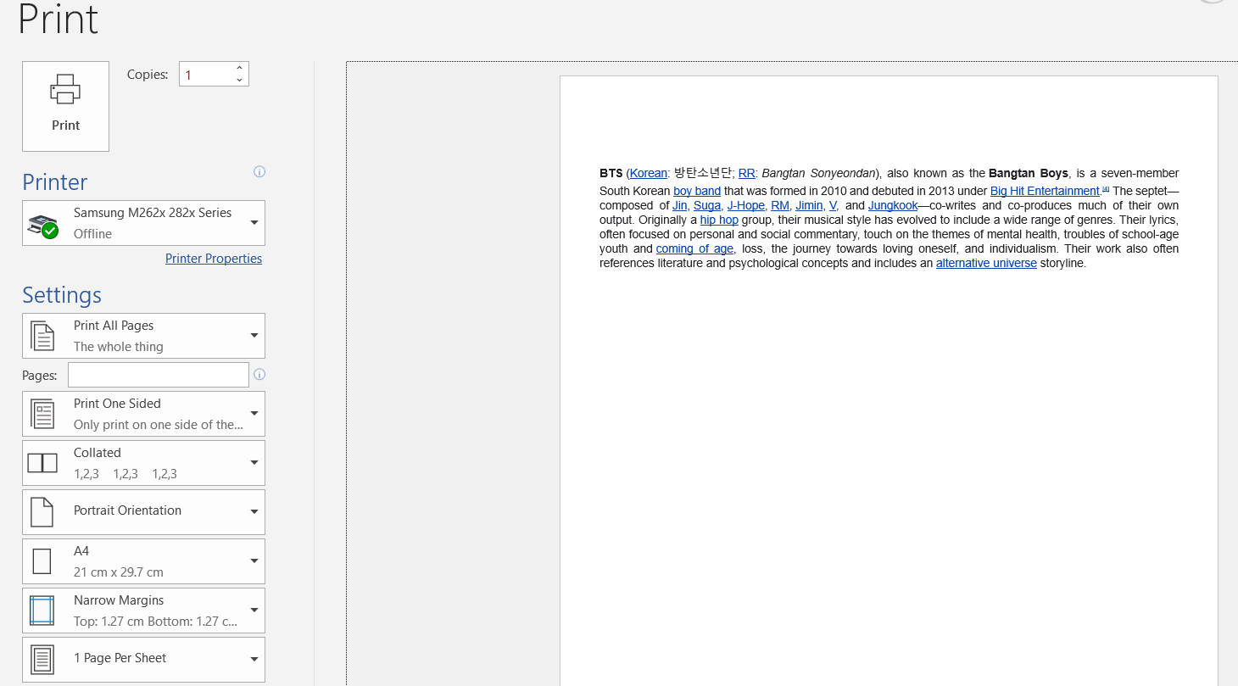This screenshot has width=1238, height=686.
Task: Open Printer Properties link
Action: [x=214, y=259]
